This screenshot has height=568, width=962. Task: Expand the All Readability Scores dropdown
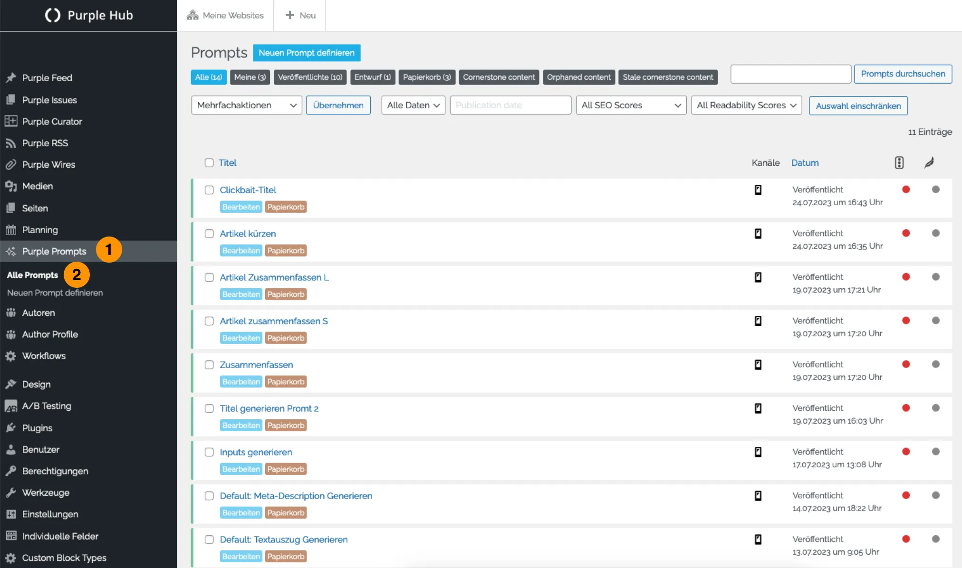tap(747, 105)
